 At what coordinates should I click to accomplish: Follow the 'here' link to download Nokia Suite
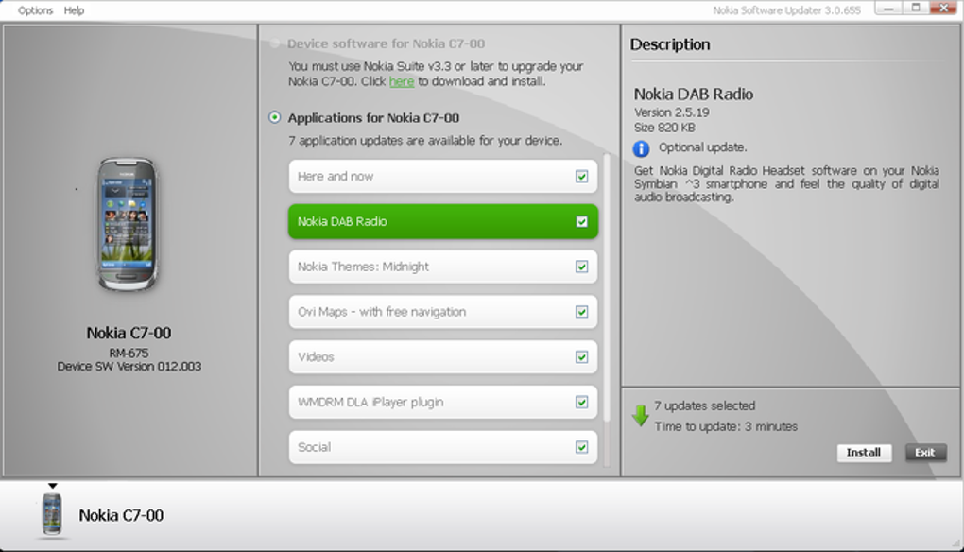pyautogui.click(x=402, y=81)
